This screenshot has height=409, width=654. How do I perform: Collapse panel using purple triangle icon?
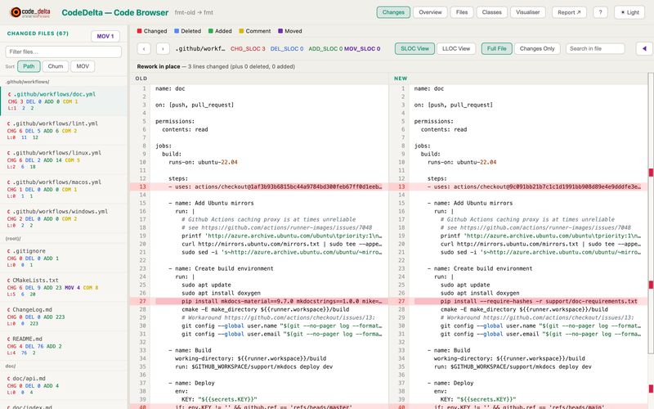coord(644,49)
